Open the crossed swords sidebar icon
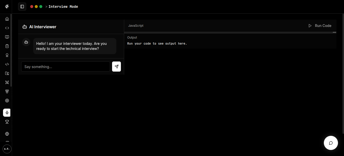 coord(7,82)
